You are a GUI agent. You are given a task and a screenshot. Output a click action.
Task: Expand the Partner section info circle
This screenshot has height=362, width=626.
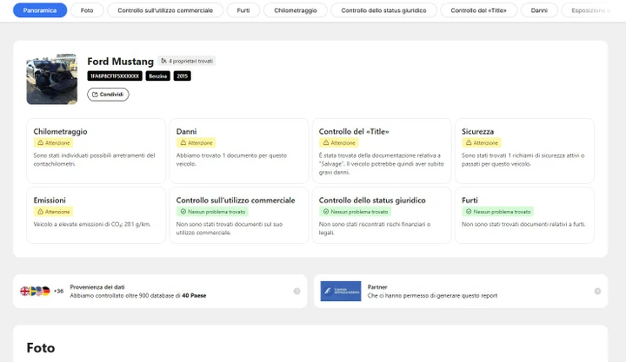coord(596,291)
